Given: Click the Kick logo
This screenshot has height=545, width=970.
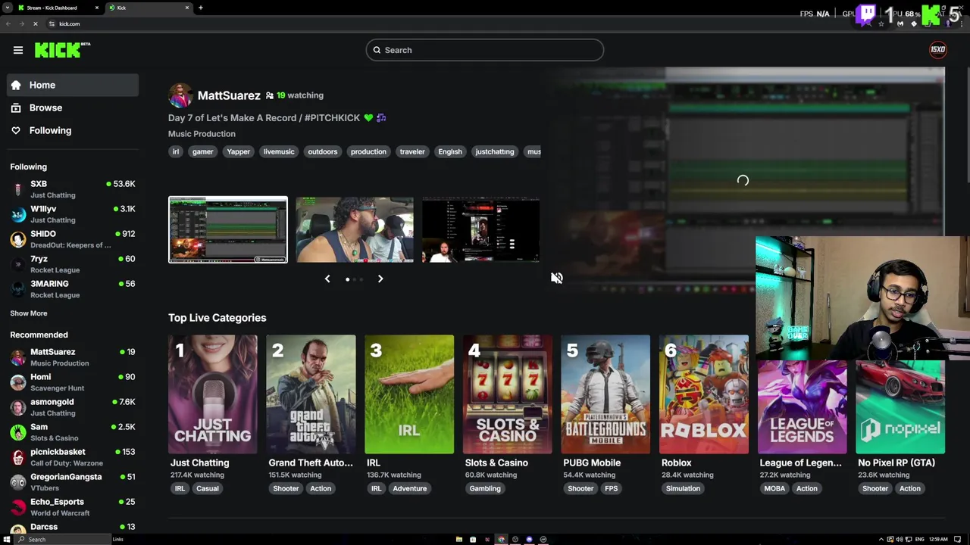Looking at the screenshot, I should pyautogui.click(x=62, y=50).
